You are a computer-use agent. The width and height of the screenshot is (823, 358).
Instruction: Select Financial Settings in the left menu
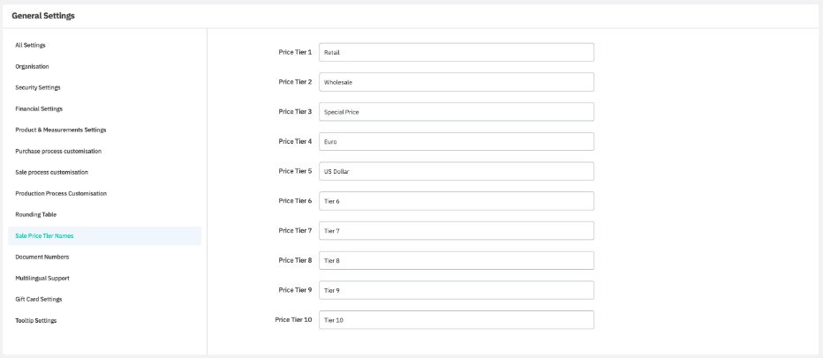[39, 108]
